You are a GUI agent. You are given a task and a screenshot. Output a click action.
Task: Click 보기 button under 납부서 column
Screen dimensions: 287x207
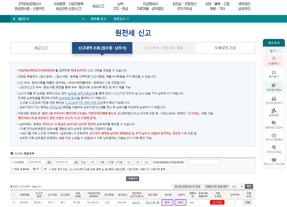tap(181, 203)
